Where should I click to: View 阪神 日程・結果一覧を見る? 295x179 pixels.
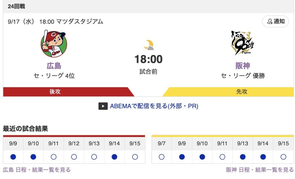260,170
